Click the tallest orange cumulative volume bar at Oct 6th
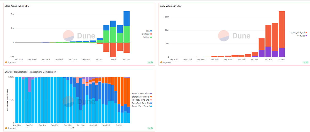Image resolution: width=310 pixels, height=132 pixels. point(282,30)
